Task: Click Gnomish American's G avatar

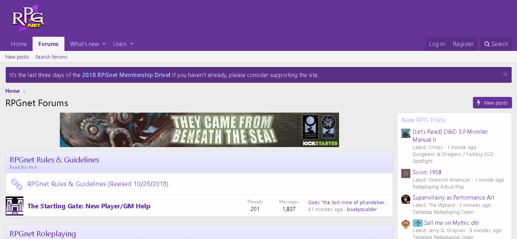Action: click(x=406, y=174)
